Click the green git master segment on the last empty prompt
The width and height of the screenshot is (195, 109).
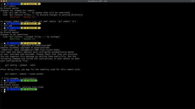coord(29,89)
